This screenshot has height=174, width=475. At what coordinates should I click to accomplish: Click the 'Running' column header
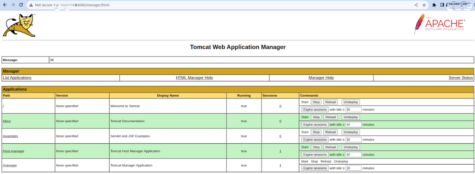(244, 96)
